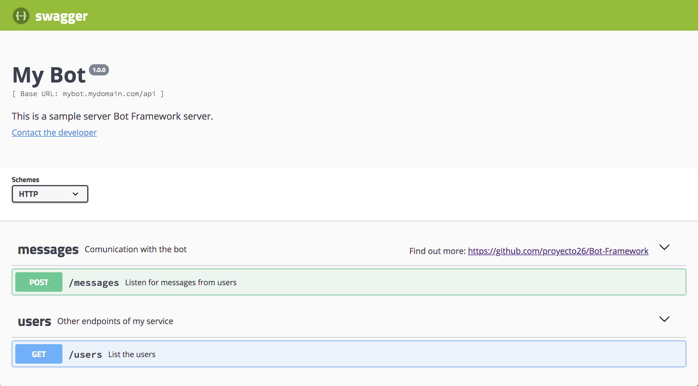The height and width of the screenshot is (386, 698).
Task: Open the github.com/proyecto26/Bot-Framework link
Action: click(x=558, y=251)
